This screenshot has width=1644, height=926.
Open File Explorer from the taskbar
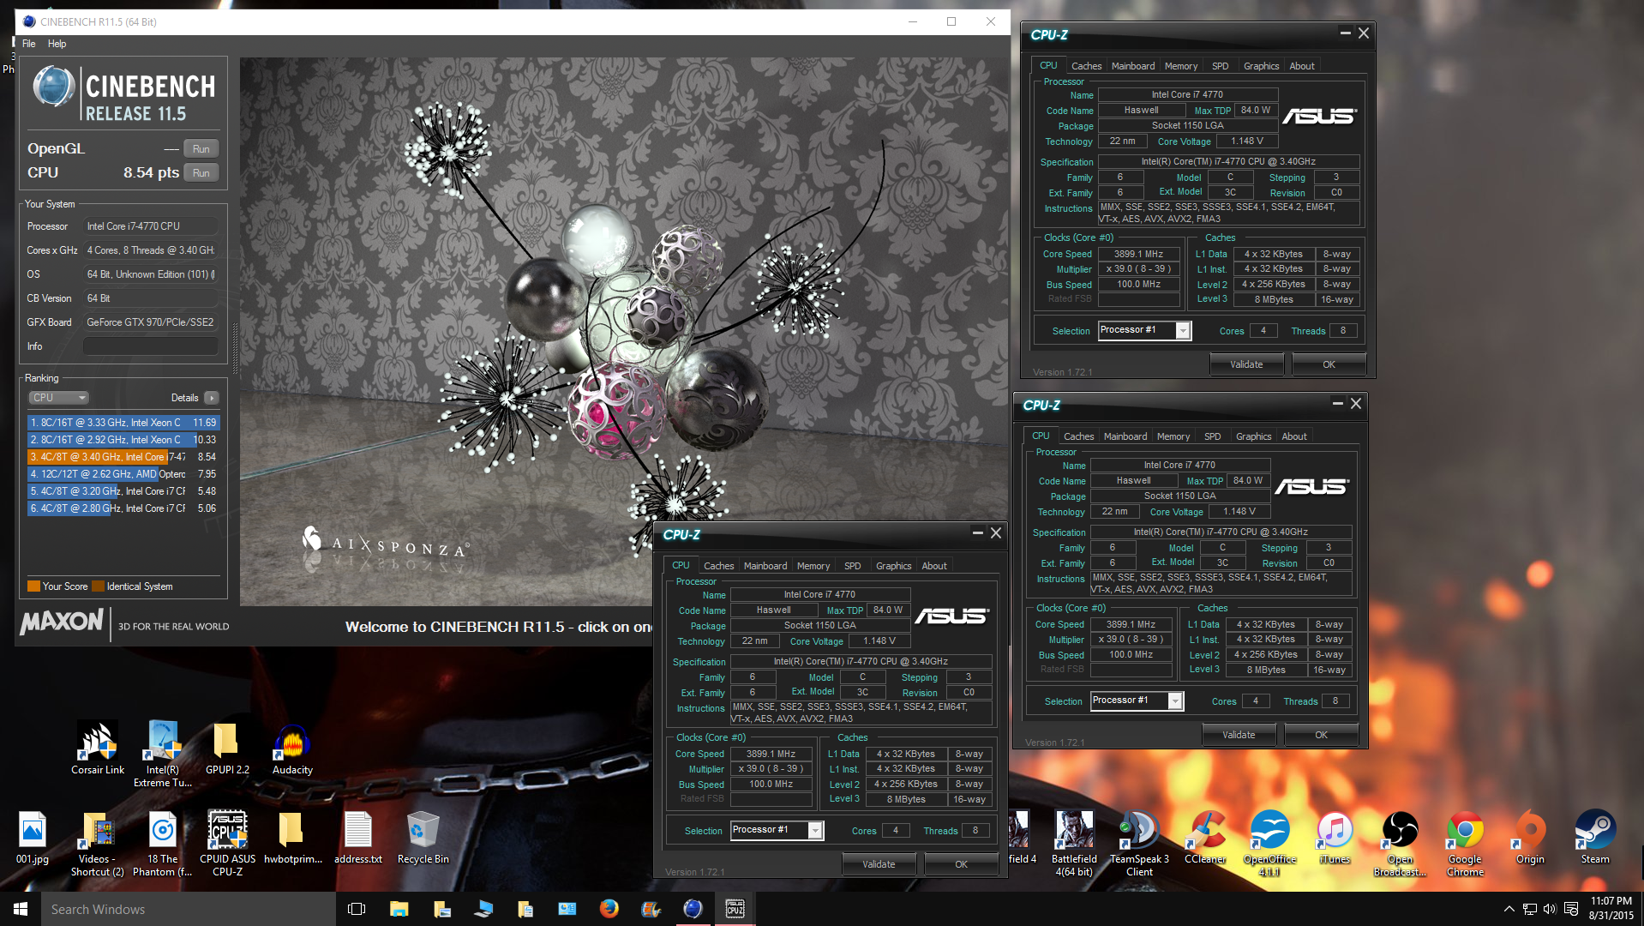pos(399,909)
